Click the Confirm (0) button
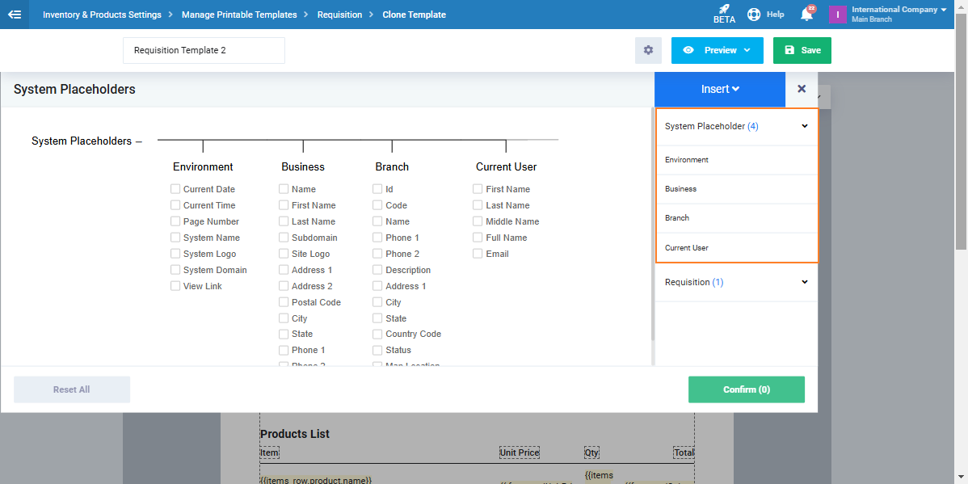This screenshot has width=968, height=484. click(x=746, y=389)
